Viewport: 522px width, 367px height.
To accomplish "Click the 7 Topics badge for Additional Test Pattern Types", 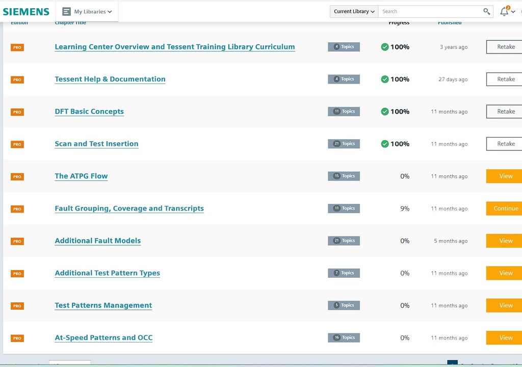I will coord(344,273).
